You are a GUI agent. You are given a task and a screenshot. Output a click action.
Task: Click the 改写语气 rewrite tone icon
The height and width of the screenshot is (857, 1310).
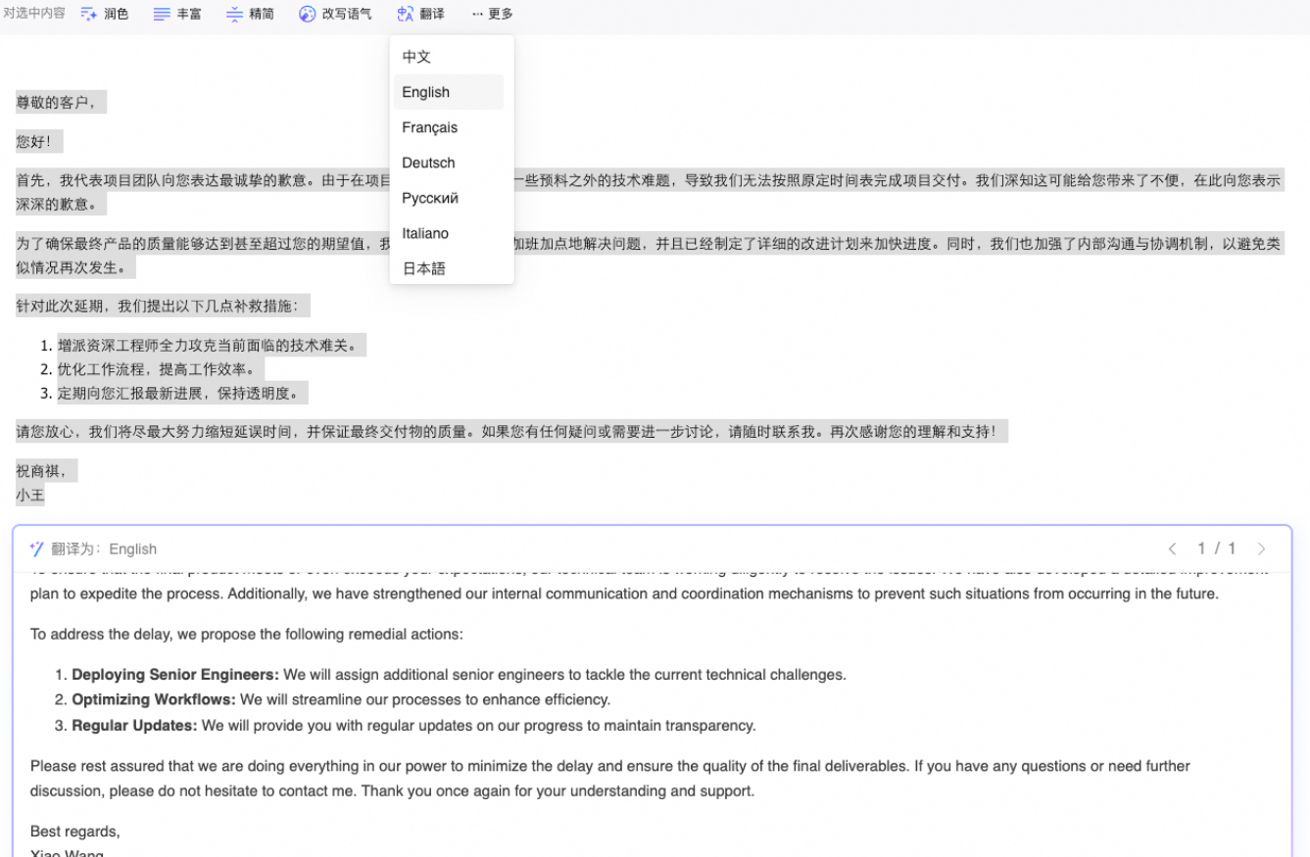[308, 14]
